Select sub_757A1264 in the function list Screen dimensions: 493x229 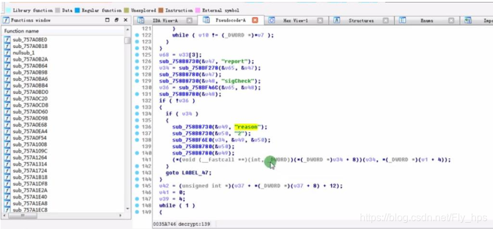click(x=30, y=157)
